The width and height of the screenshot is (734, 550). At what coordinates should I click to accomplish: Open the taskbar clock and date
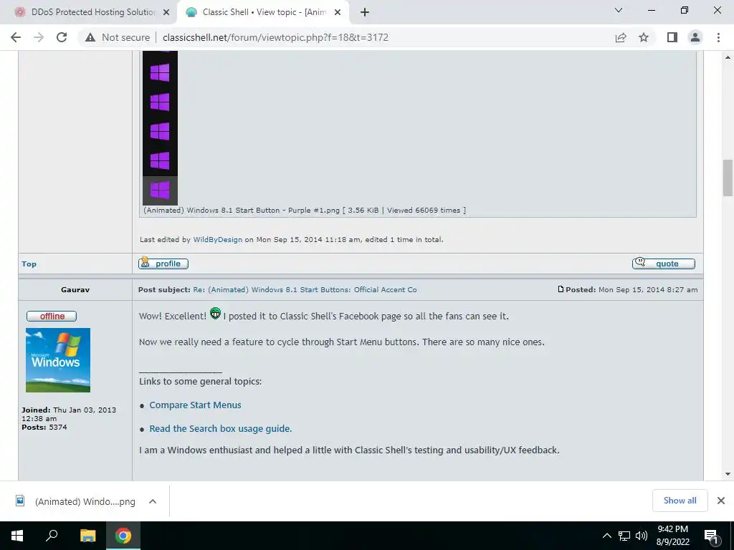click(672, 536)
